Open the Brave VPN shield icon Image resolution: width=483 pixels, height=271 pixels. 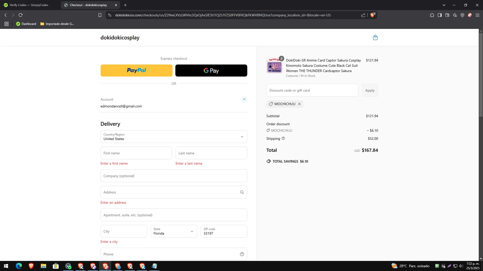(462, 15)
